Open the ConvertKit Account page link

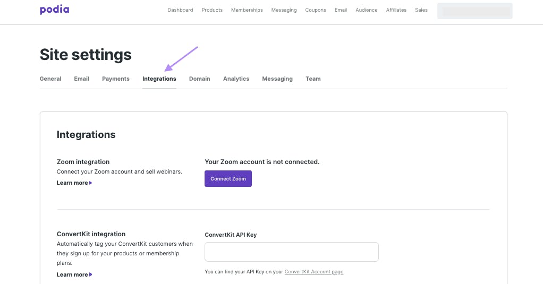tap(314, 272)
